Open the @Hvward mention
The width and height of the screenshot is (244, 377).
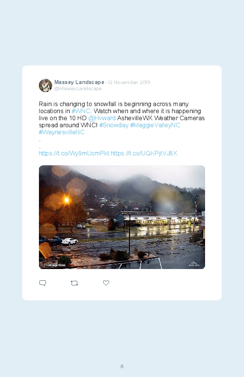click(x=102, y=118)
